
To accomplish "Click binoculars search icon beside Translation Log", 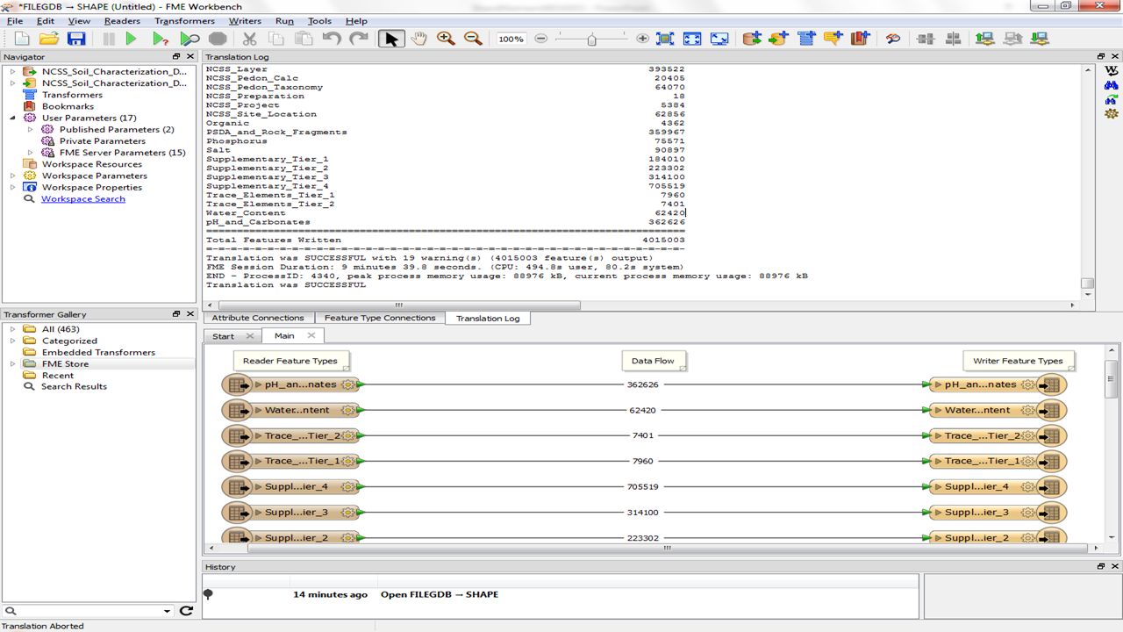I will 1112,85.
